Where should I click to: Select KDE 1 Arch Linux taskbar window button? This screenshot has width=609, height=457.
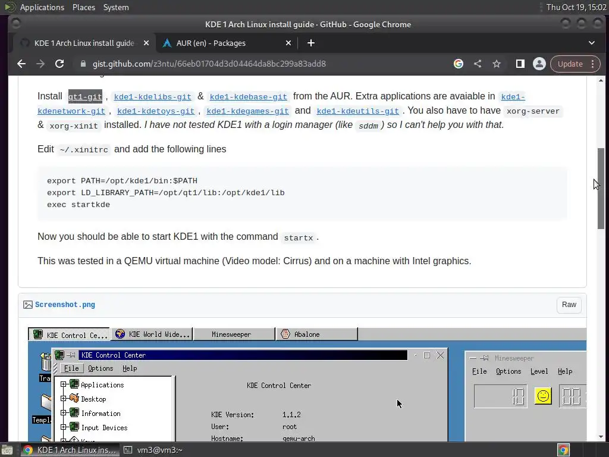pyautogui.click(x=69, y=450)
